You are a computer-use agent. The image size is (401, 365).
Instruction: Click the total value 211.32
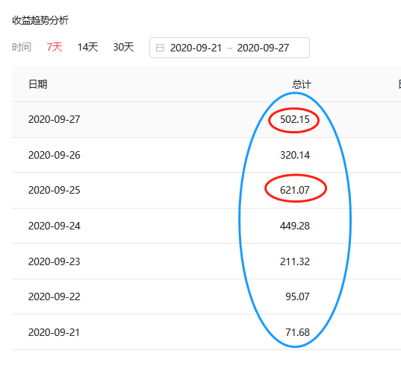(295, 261)
